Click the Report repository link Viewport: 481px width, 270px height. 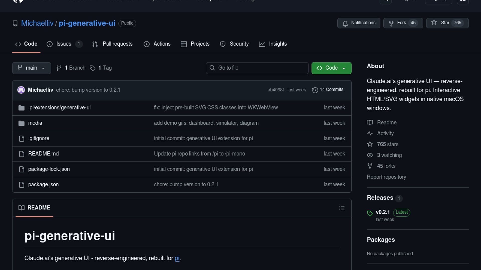coord(386,177)
